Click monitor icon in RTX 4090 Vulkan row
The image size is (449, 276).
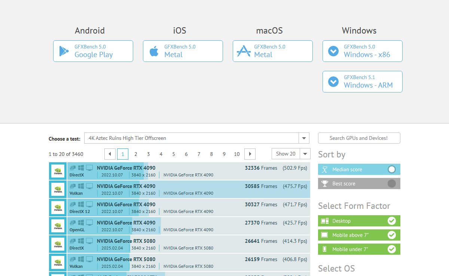[89, 186]
